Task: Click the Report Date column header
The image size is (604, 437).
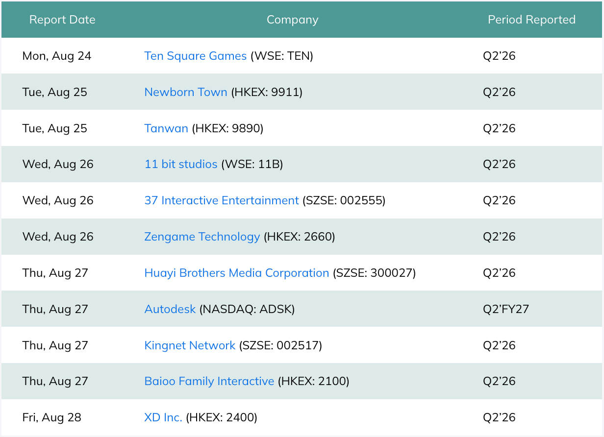Action: tap(62, 20)
